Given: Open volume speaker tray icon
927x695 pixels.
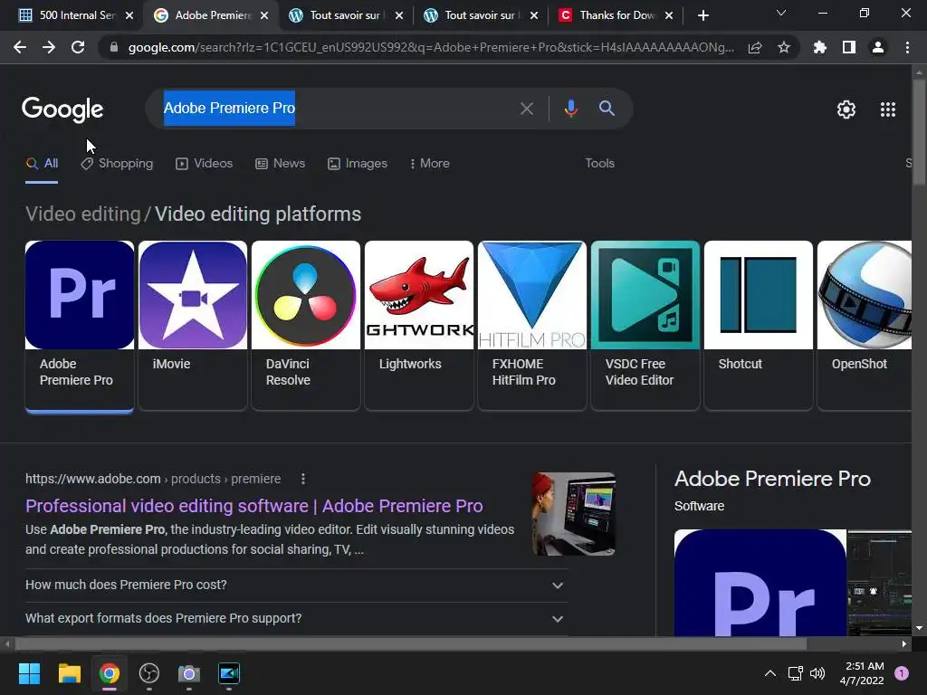Looking at the screenshot, I should pyautogui.click(x=817, y=673).
